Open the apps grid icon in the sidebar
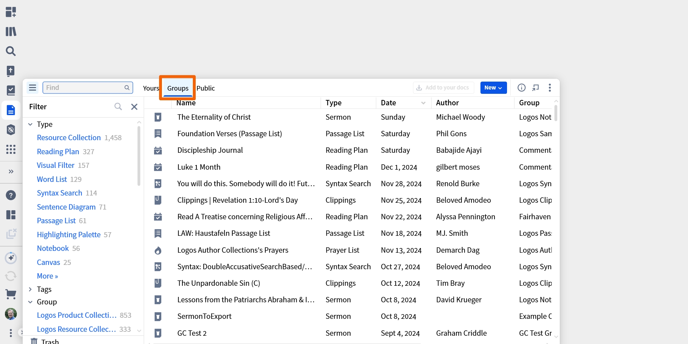The height and width of the screenshot is (344, 688). pos(11,149)
